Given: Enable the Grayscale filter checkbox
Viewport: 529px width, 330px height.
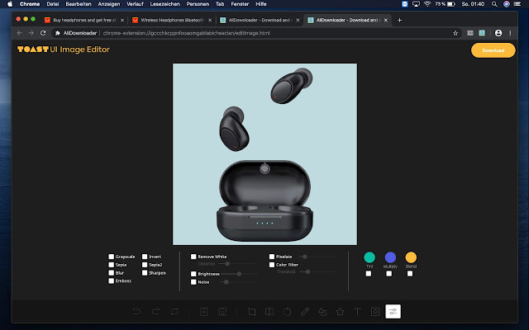Looking at the screenshot, I should pos(112,257).
